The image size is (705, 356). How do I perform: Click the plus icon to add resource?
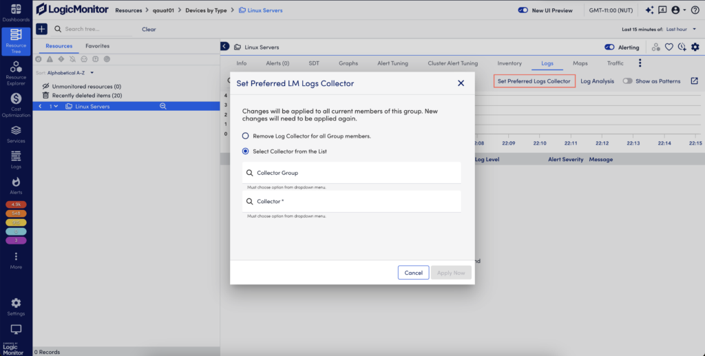point(41,29)
